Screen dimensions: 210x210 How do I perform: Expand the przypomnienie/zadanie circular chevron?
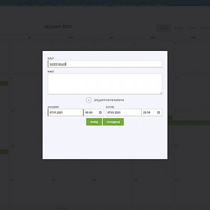(89, 100)
